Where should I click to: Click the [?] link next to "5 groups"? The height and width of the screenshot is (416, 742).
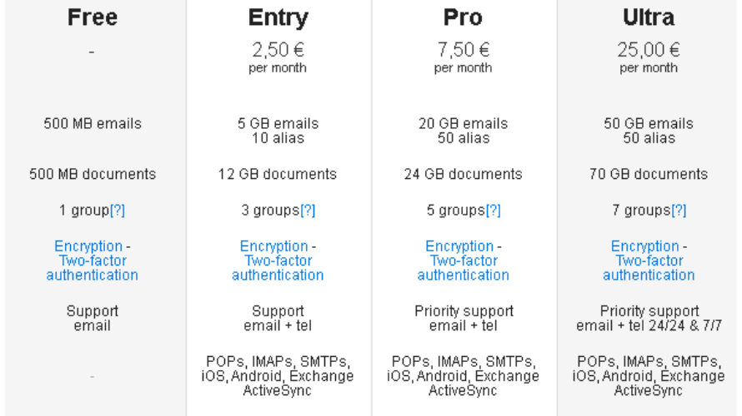point(493,210)
